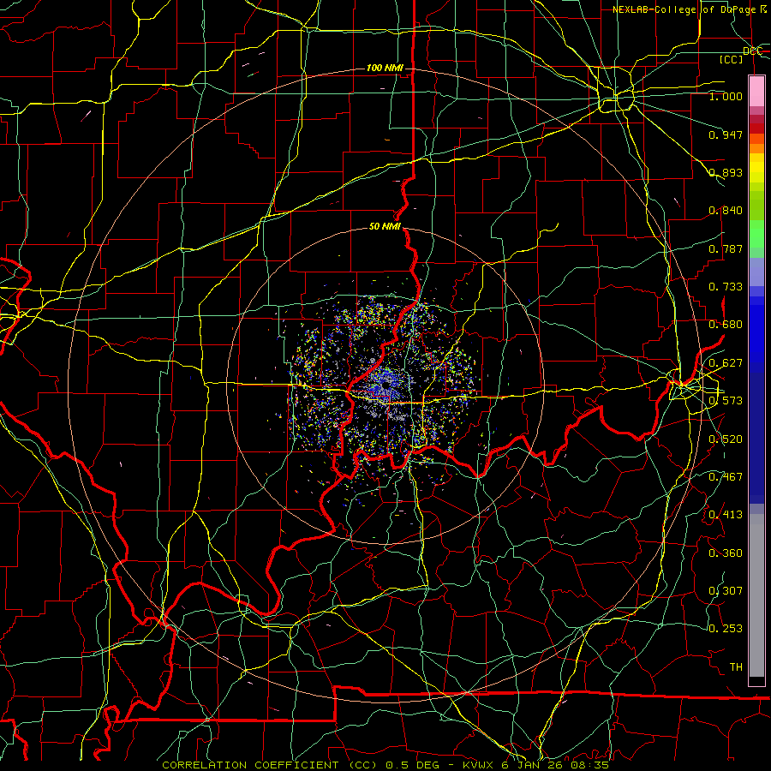Select the [CC] legend title
The height and width of the screenshot is (771, 771).
click(732, 59)
